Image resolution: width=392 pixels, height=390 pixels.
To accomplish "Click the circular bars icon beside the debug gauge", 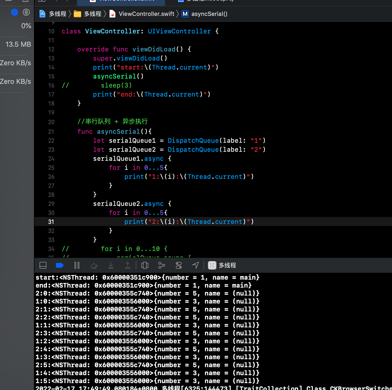I will point(26,12).
